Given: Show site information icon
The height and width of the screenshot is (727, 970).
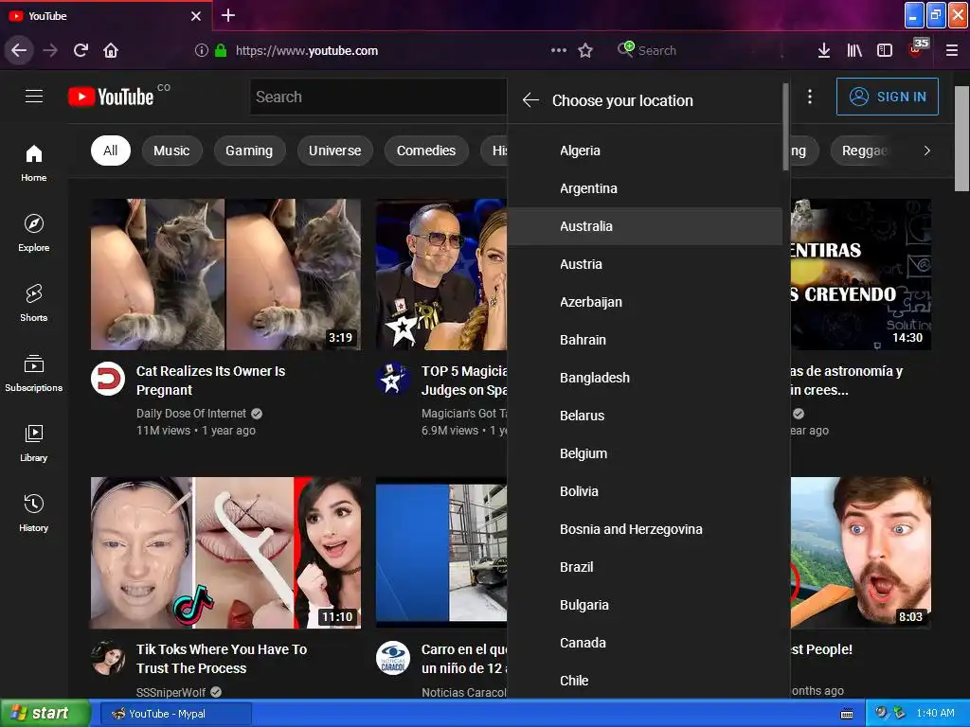Looking at the screenshot, I should click(x=201, y=50).
